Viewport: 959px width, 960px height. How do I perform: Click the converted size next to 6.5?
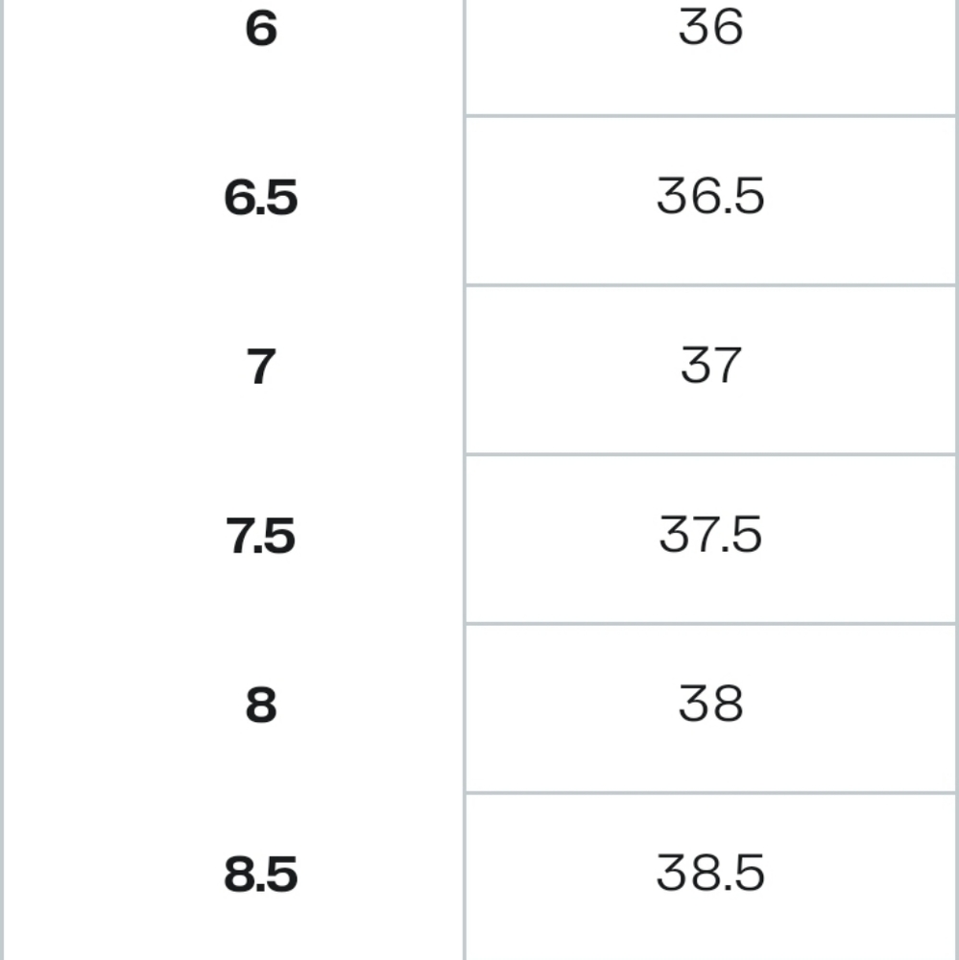click(710, 197)
